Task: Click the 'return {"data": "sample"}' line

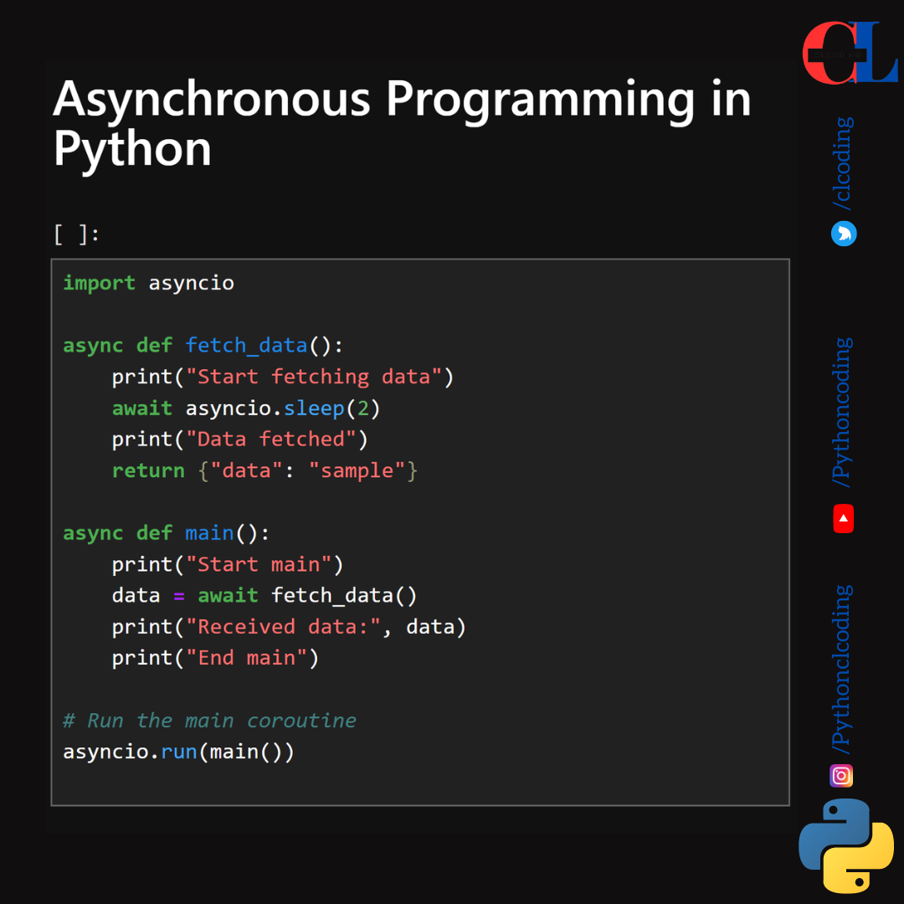Action: (264, 470)
